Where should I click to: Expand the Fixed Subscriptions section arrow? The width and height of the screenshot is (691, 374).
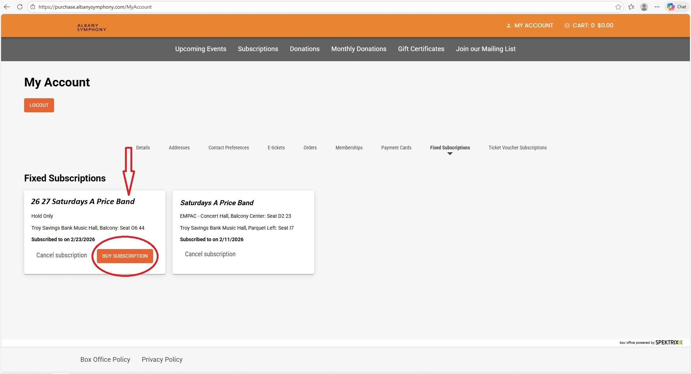coord(450,154)
